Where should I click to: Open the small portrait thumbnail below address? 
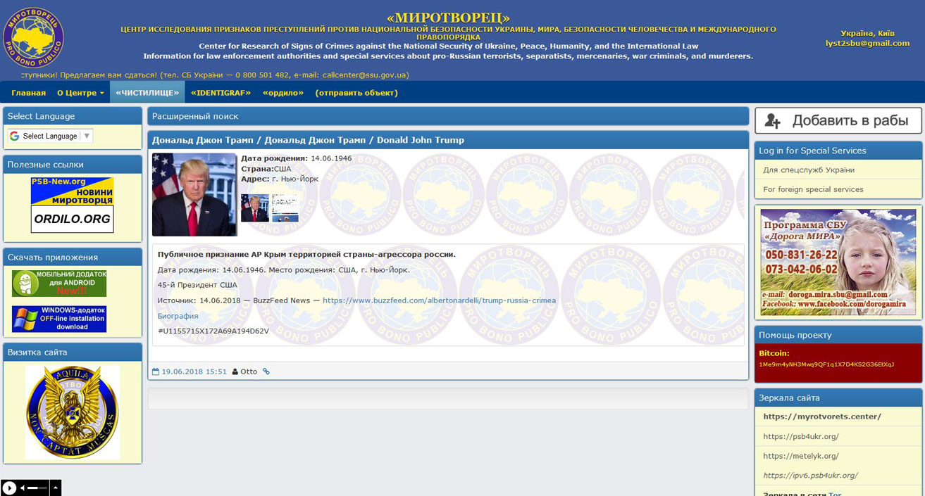pyautogui.click(x=255, y=208)
